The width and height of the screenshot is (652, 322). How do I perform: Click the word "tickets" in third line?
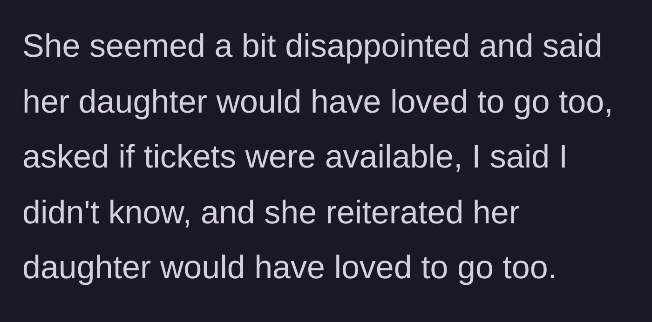[190, 157]
